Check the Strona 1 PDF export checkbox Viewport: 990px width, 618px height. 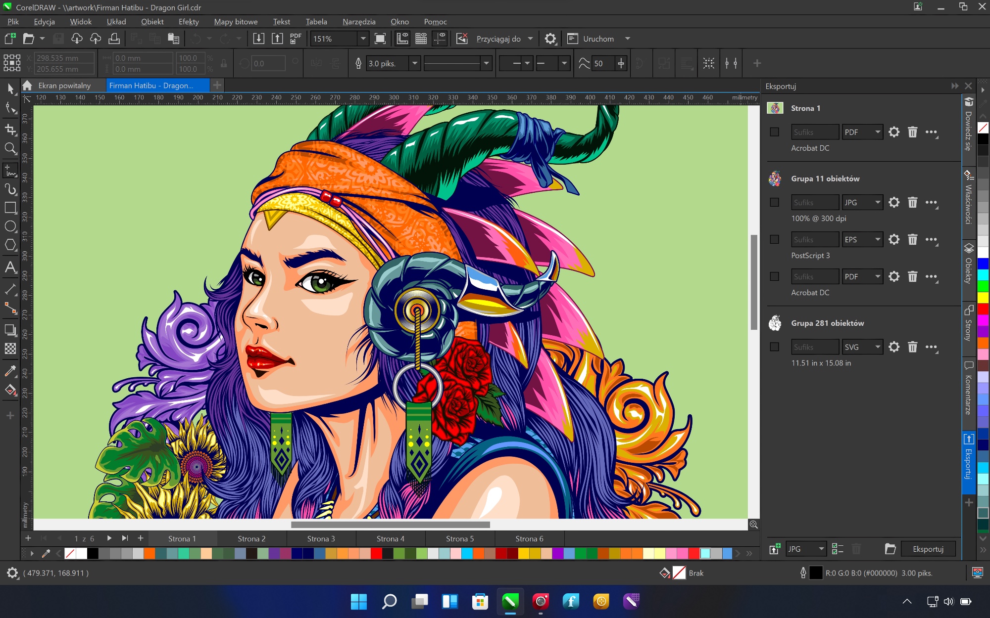tap(775, 132)
